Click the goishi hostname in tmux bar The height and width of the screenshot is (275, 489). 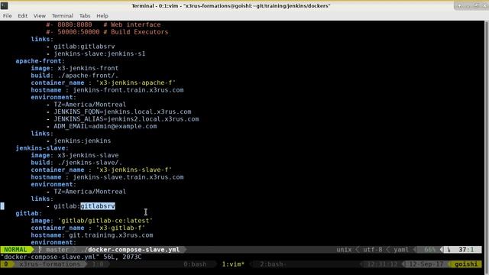click(466, 264)
